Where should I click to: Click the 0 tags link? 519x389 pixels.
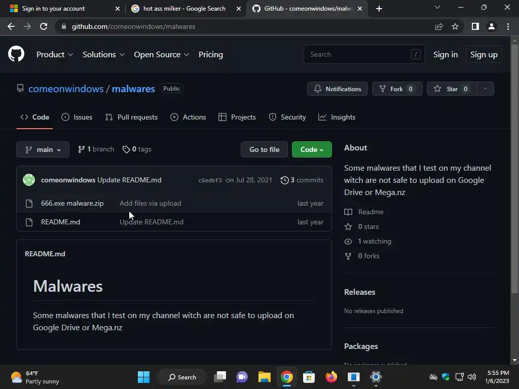[137, 149]
